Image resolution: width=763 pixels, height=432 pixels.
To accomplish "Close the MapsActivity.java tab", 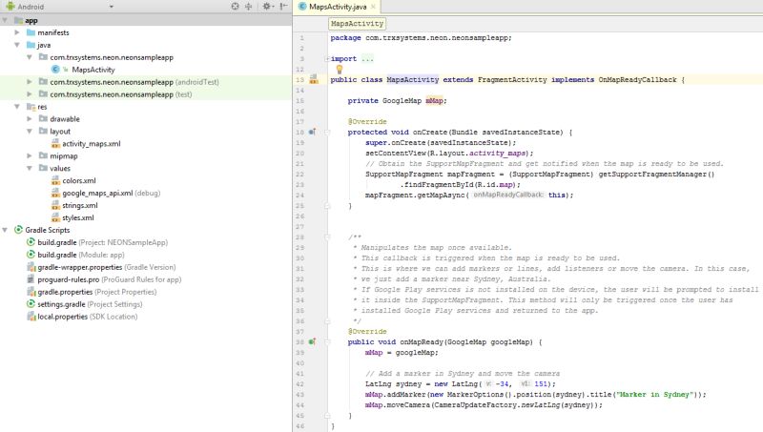I will coord(373,7).
